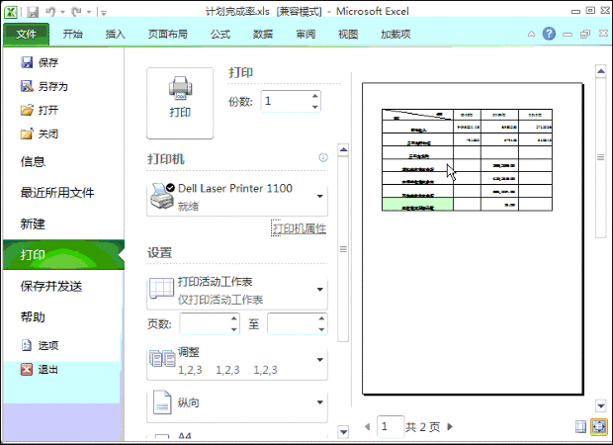Switch to the 公式 ribbon tab

[x=220, y=35]
